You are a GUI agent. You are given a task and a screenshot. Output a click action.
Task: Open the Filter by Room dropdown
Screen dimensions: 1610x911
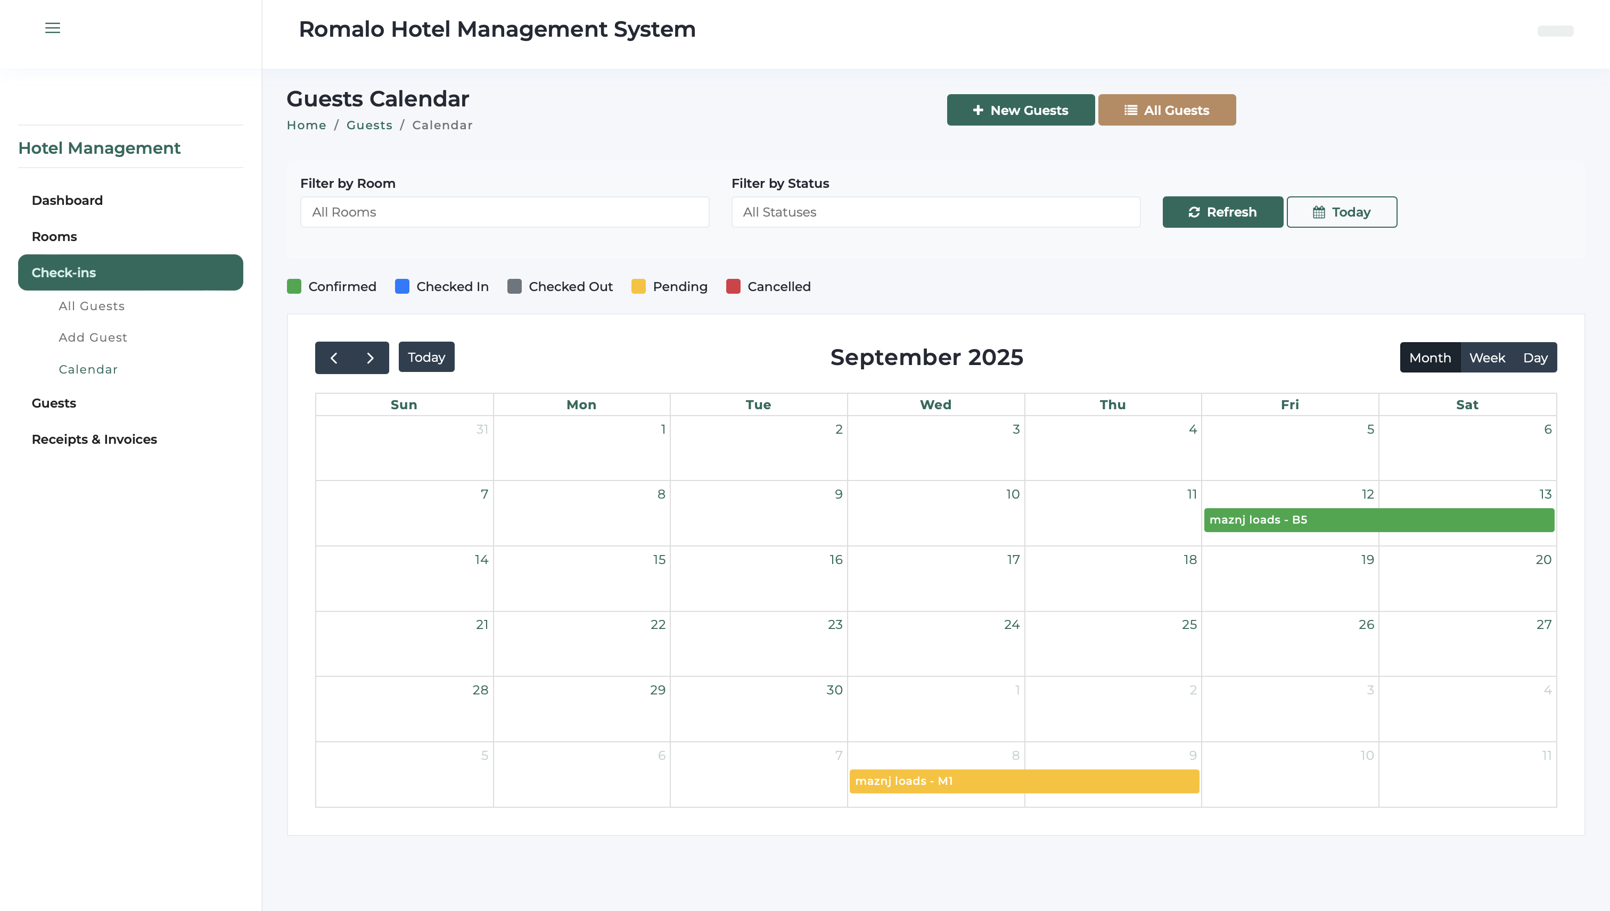[505, 212]
